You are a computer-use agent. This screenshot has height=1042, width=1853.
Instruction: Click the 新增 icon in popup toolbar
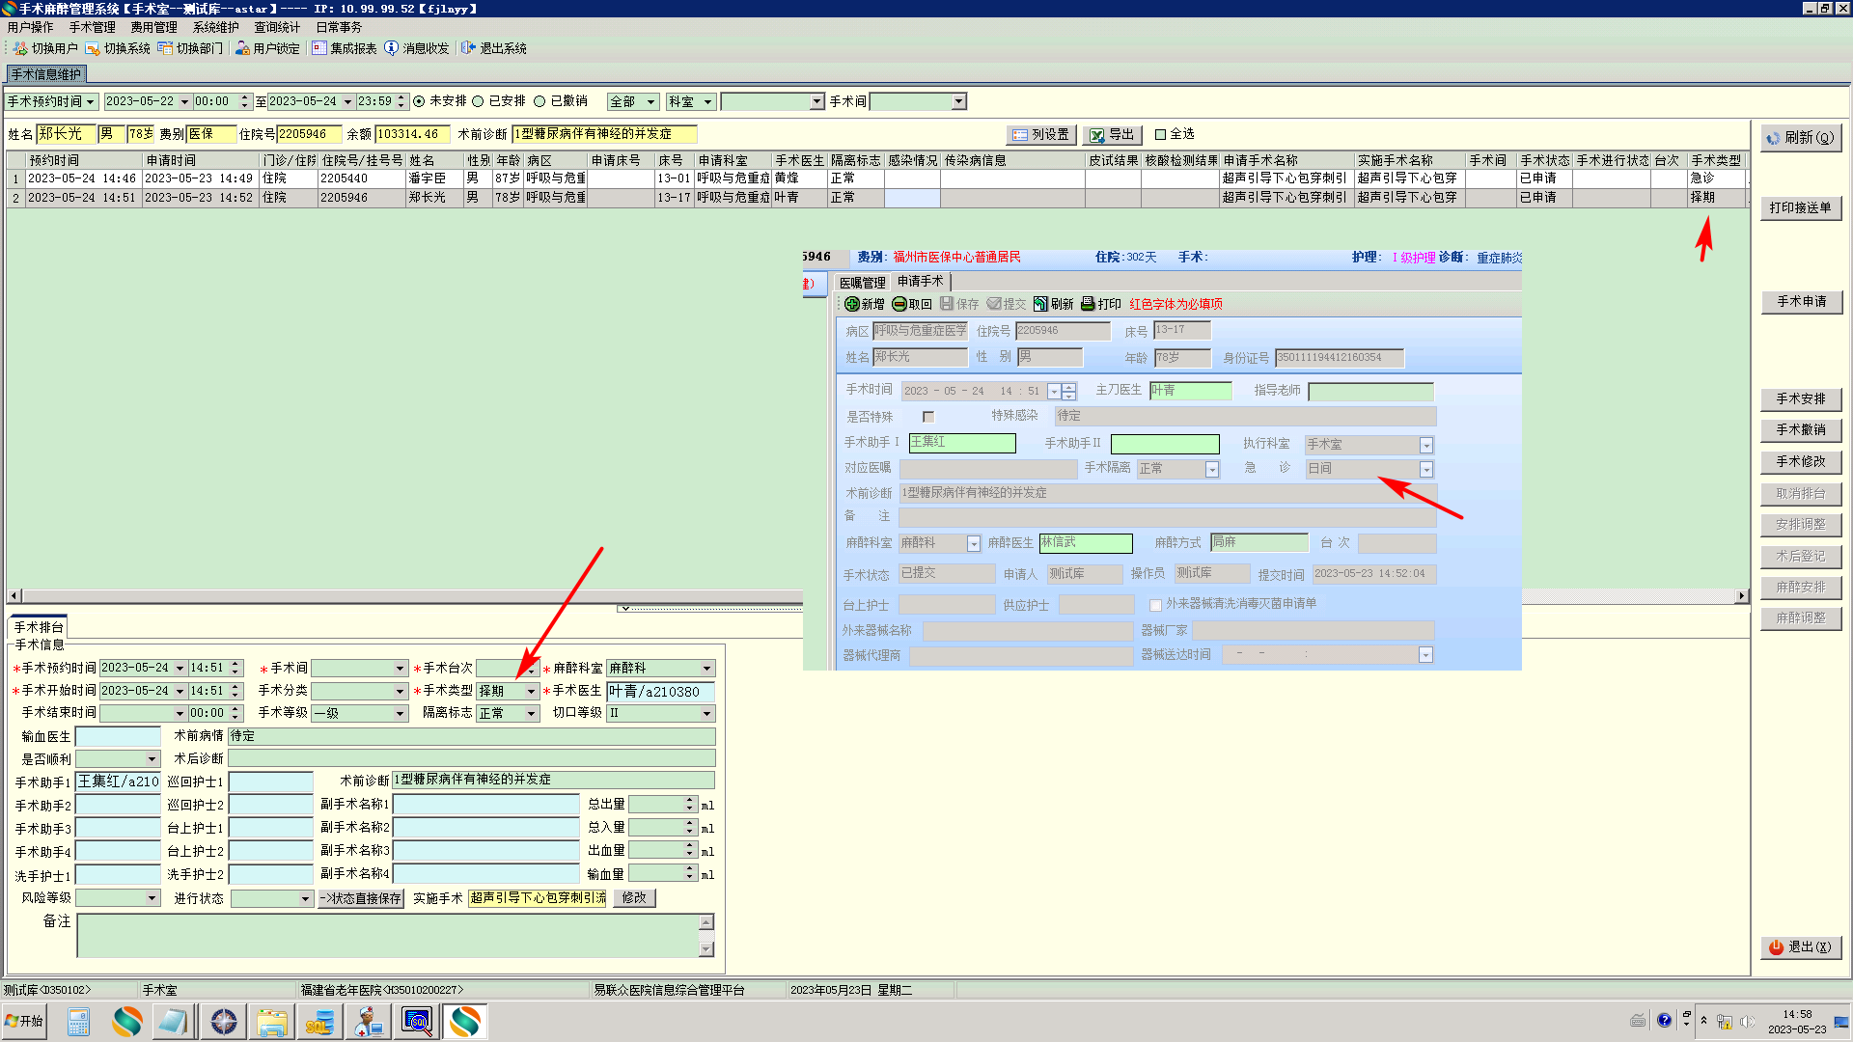[x=852, y=304]
